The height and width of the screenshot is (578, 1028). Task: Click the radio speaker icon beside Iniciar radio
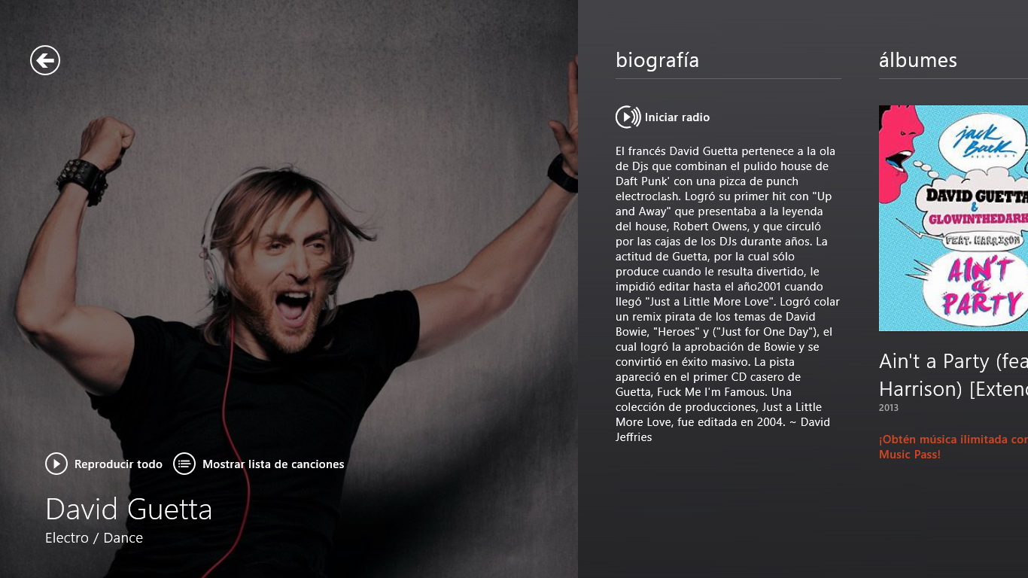(628, 117)
